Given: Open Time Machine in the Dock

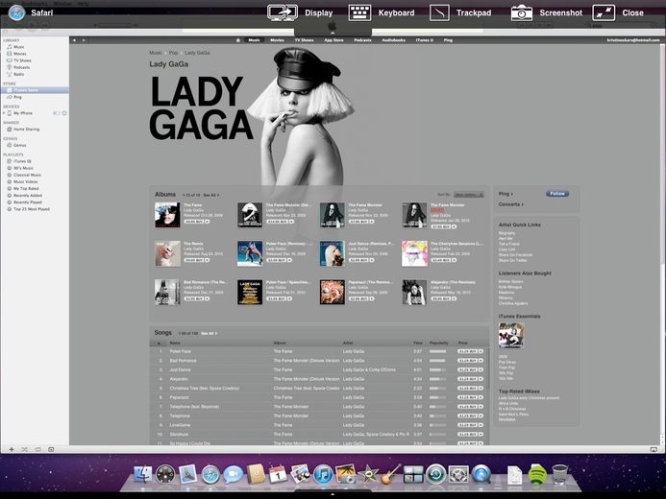Looking at the screenshot, I should click(435, 474).
